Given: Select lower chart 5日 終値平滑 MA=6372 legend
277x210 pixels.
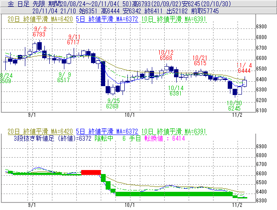Looking at the screenshot, I should coord(107,131).
